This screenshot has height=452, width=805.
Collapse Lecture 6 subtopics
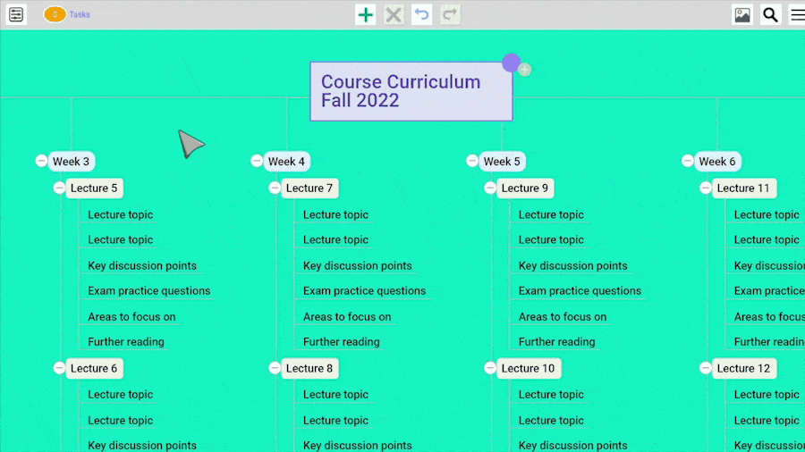[x=59, y=368]
